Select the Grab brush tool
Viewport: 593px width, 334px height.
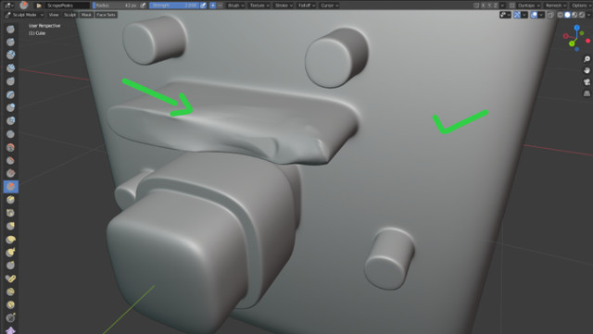pos(10,226)
